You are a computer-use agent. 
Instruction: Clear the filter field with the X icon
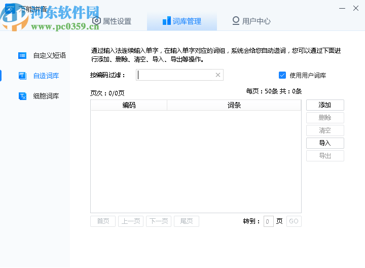(218, 75)
